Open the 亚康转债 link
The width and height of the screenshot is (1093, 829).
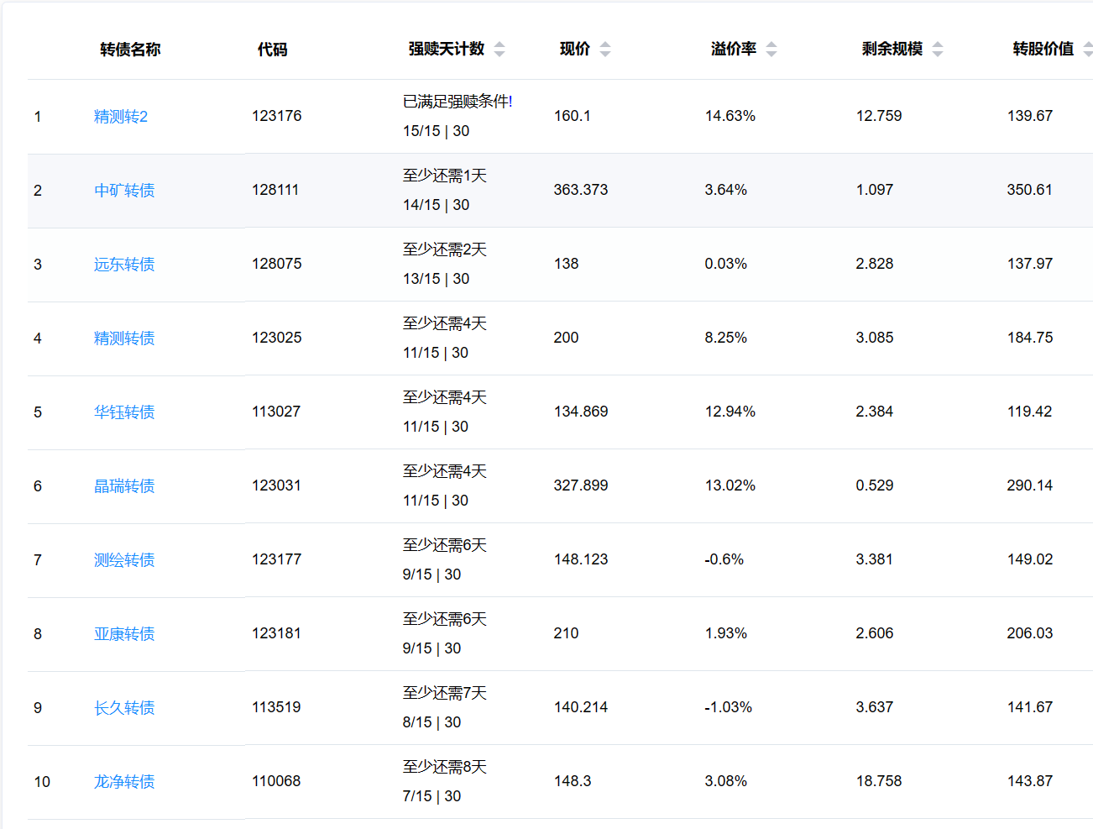click(x=124, y=634)
